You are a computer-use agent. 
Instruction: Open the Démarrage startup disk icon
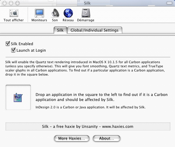pyautogui.click(x=86, y=13)
